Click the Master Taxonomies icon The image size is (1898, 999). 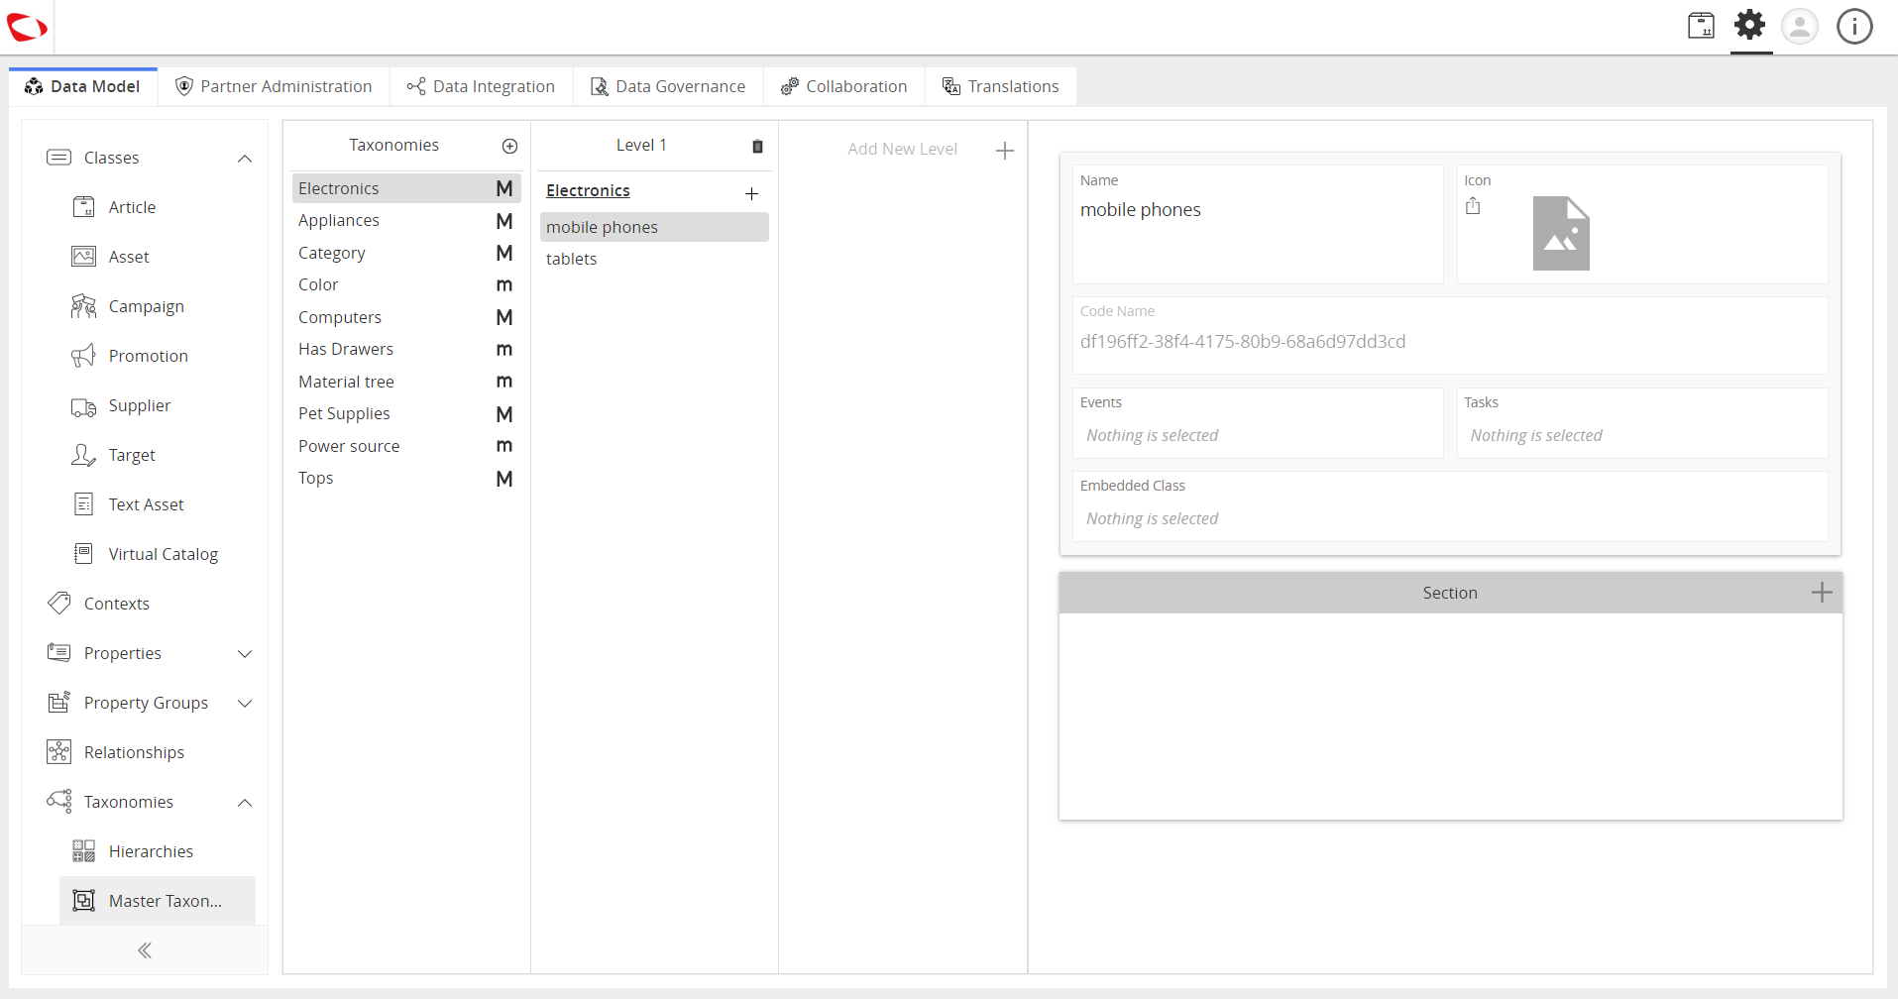pos(84,901)
